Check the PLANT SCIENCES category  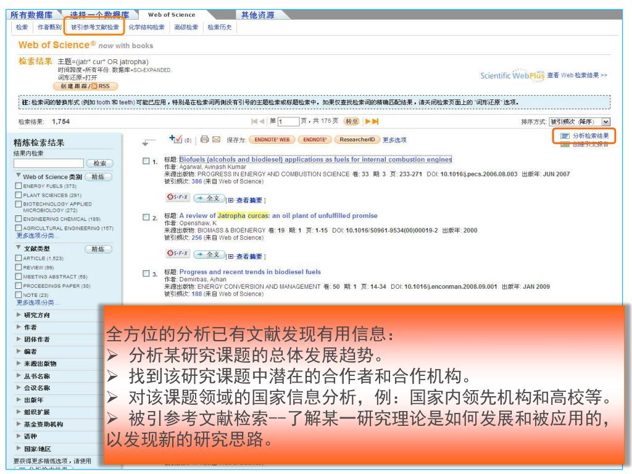pyautogui.click(x=18, y=195)
